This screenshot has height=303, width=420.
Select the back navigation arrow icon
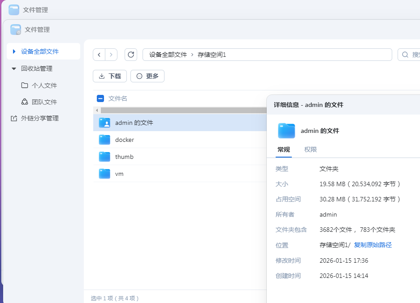99,54
